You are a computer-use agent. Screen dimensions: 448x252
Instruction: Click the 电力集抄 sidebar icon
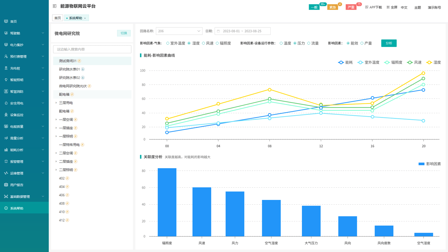[x=6, y=45]
